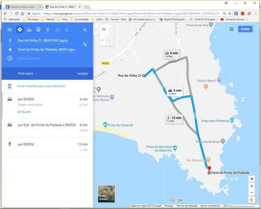Select route por Estr. da Ponta da Piedade
This screenshot has width=261, height=209.
point(48,128)
